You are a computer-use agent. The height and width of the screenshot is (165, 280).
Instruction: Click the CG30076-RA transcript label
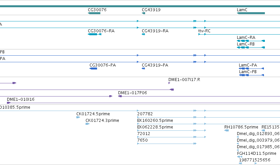coord(101,31)
